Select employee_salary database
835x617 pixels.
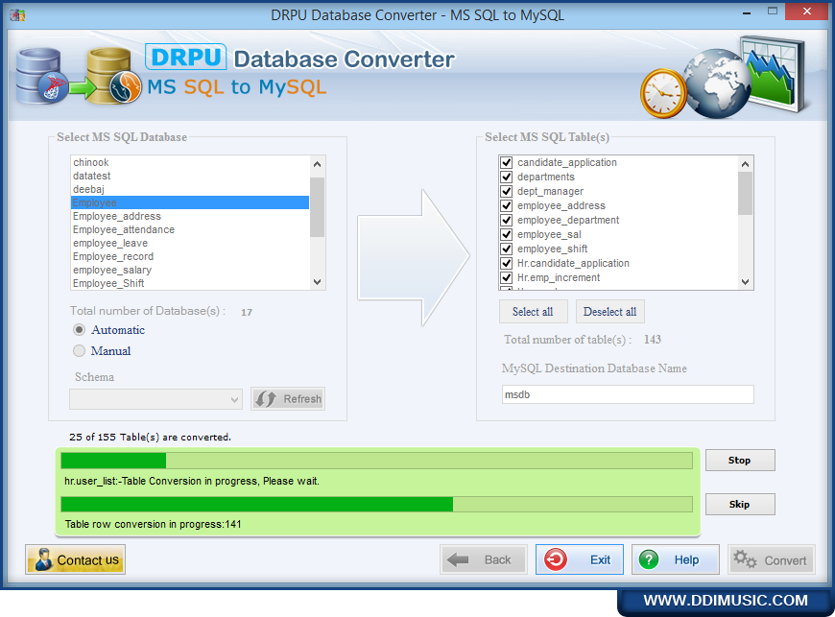[x=190, y=270]
